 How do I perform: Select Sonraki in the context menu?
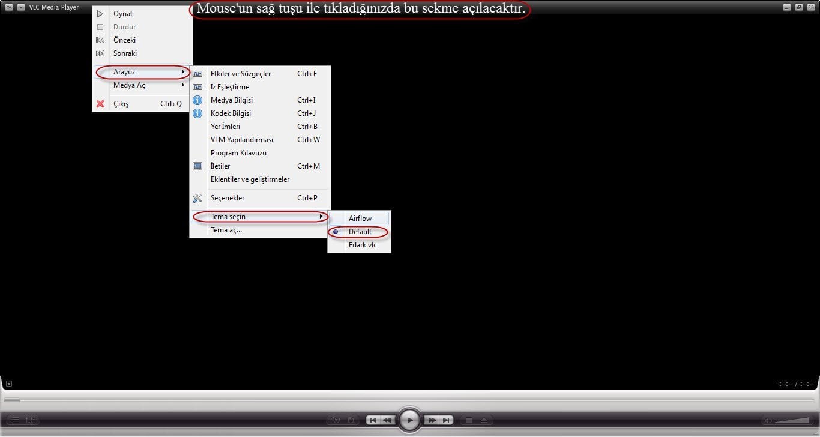[143, 53]
